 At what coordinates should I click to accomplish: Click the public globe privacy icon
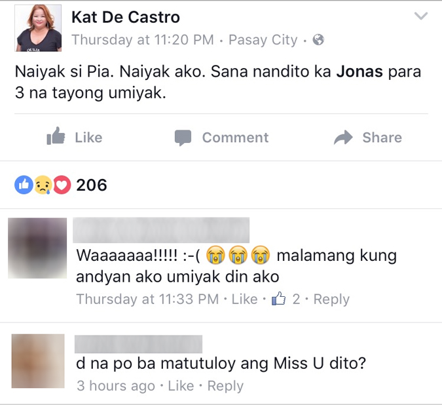tap(318, 40)
